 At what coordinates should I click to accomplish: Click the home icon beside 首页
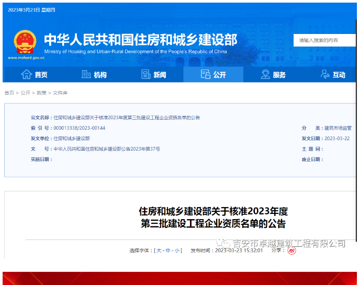coord(26,74)
